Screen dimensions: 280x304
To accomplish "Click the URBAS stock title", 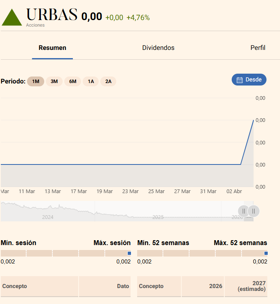I will [52, 15].
